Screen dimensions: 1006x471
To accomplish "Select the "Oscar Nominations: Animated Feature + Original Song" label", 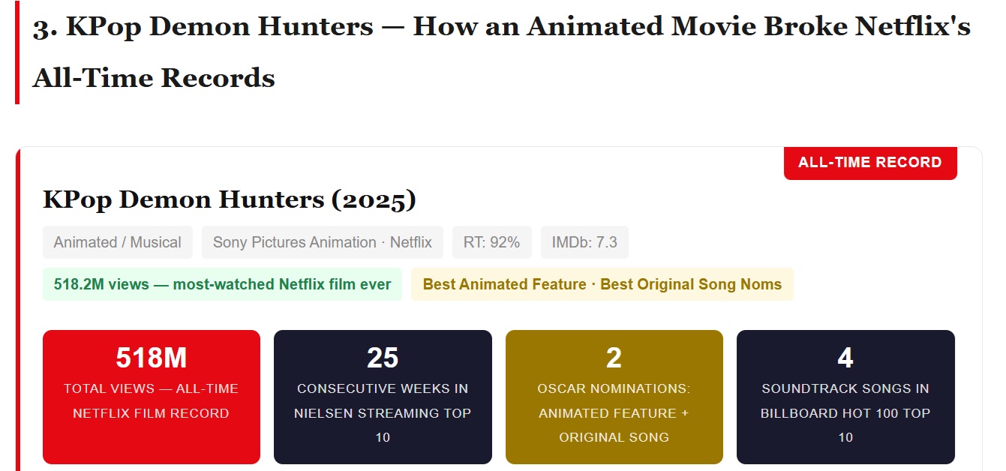I will coord(614,412).
